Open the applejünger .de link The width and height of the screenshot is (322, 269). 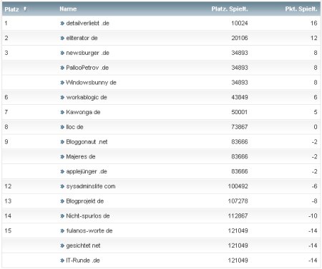pos(87,171)
